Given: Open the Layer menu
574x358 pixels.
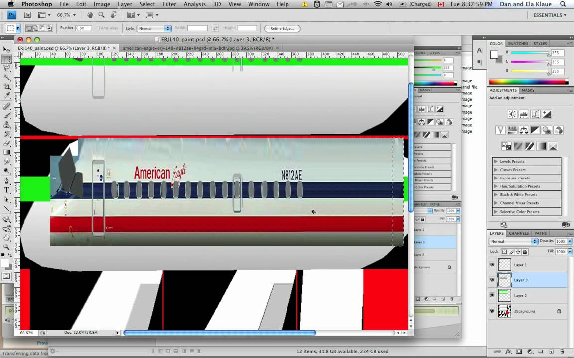Looking at the screenshot, I should pyautogui.click(x=125, y=4).
